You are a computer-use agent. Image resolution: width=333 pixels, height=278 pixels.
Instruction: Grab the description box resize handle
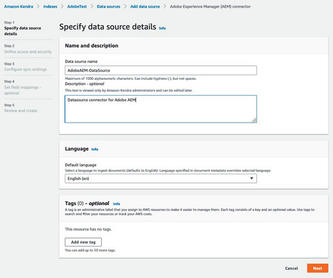254,120
